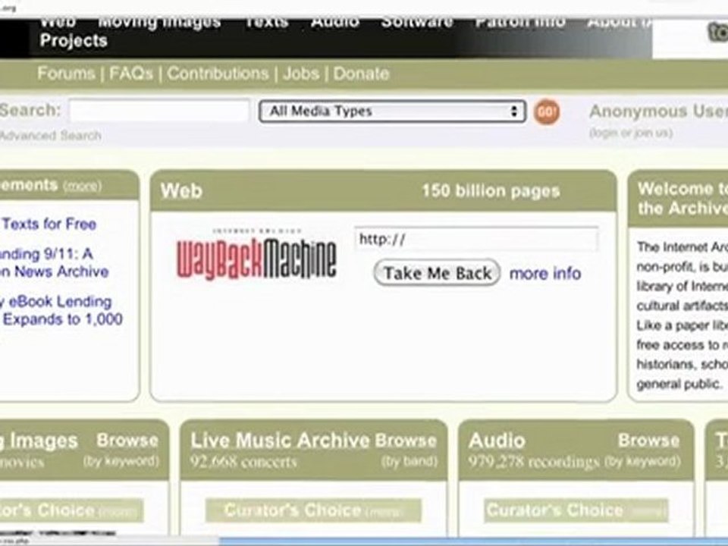This screenshot has height=546, width=728.
Task: Browse the Moving Images collection
Action: [x=127, y=440]
